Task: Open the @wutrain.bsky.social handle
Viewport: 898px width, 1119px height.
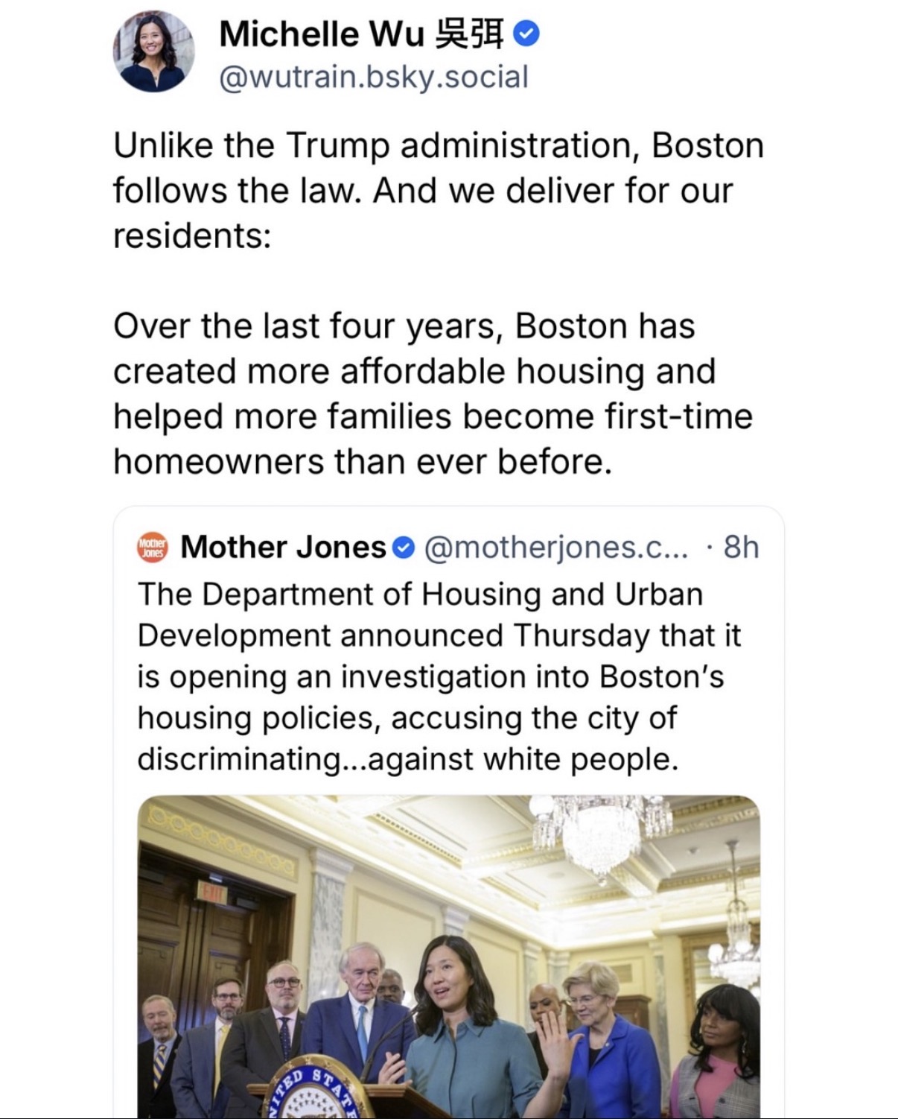Action: [373, 77]
